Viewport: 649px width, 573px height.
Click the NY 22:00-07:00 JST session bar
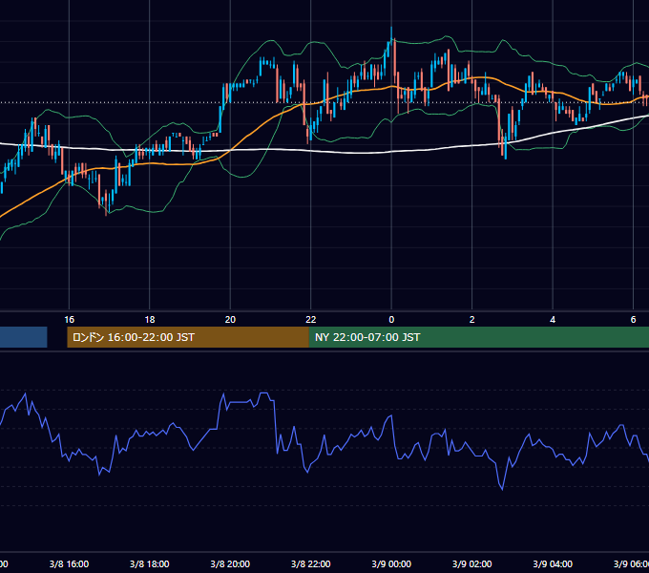click(479, 337)
